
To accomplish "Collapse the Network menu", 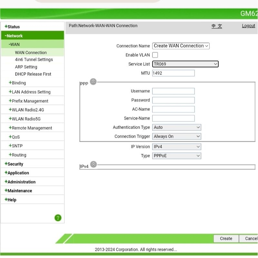I will tap(14, 36).
